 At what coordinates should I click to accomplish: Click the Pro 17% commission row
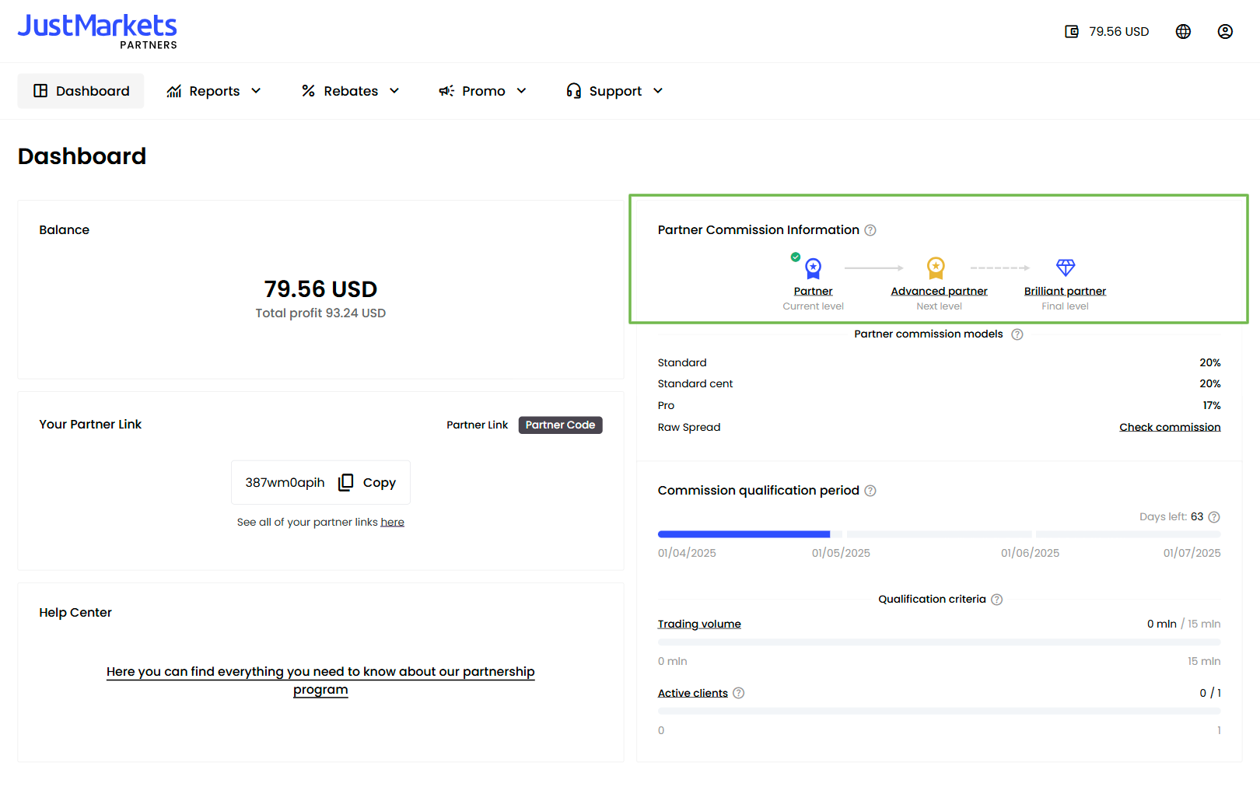(939, 405)
